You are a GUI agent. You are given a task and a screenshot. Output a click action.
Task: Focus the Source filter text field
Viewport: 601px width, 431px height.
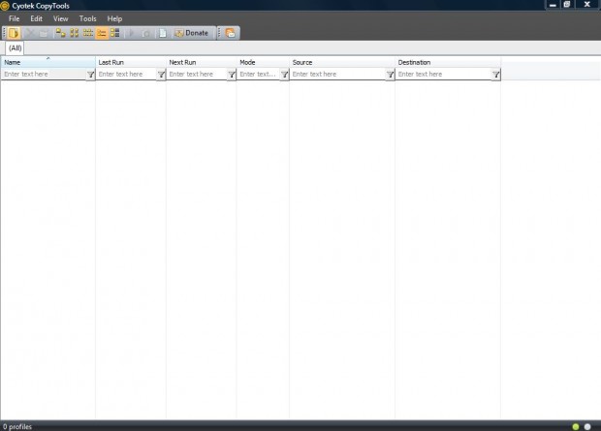[x=337, y=74]
